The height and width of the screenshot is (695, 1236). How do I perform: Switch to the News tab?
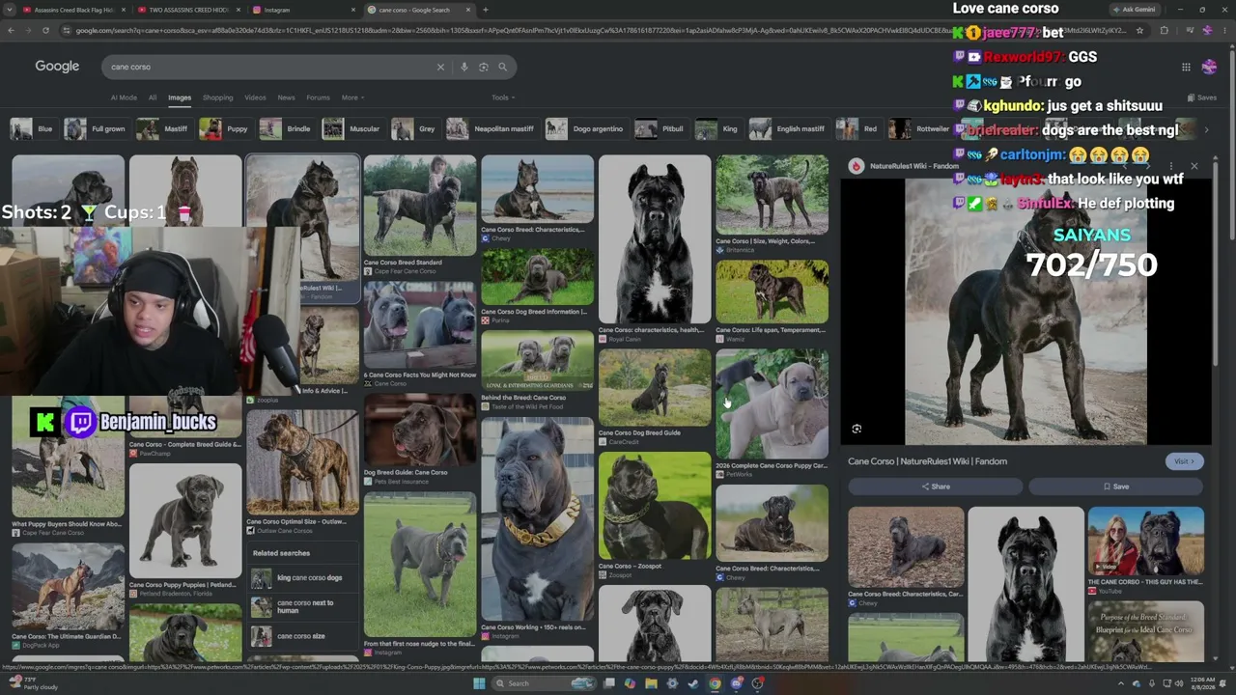tap(287, 97)
